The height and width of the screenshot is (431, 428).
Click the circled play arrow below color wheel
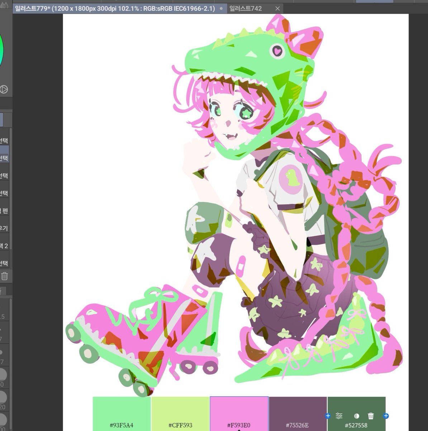(4, 89)
